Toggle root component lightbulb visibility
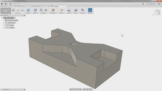This screenshot has height=91, width=162. pos(5,18)
